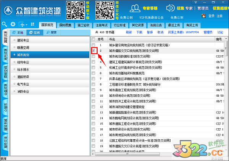
Task: Click the 专家答疑 people icon
Action: tap(135, 8)
